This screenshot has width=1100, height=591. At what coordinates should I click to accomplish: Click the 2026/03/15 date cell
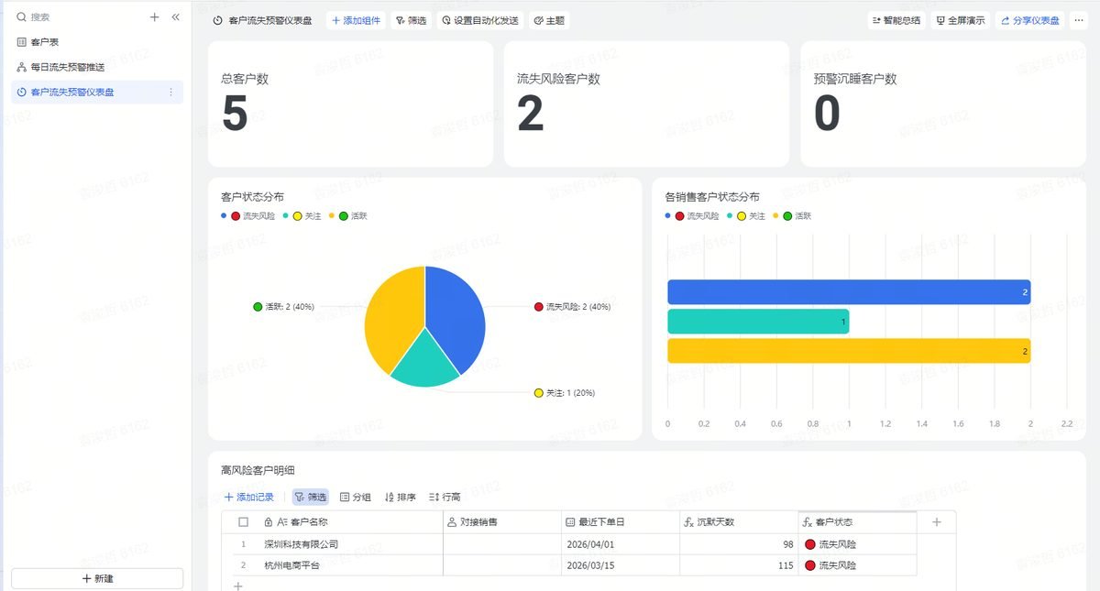pos(621,565)
